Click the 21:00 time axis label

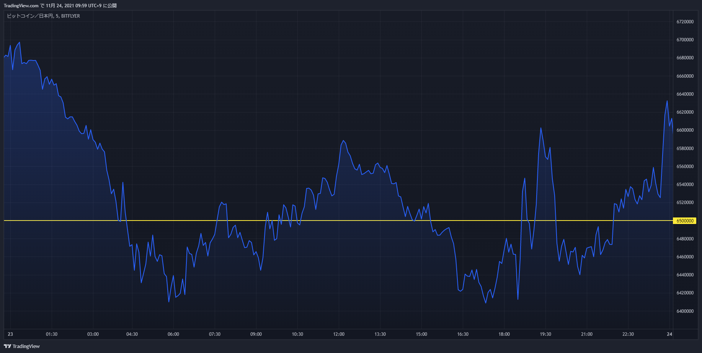pos(587,334)
